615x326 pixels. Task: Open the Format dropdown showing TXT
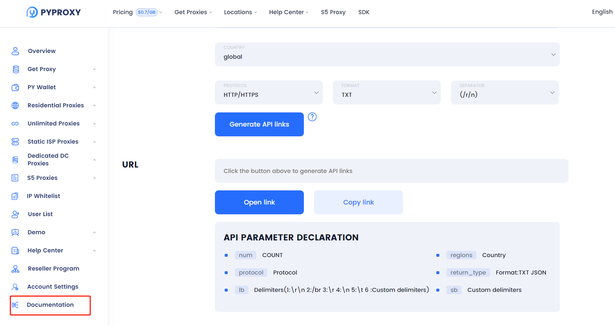pyautogui.click(x=387, y=92)
